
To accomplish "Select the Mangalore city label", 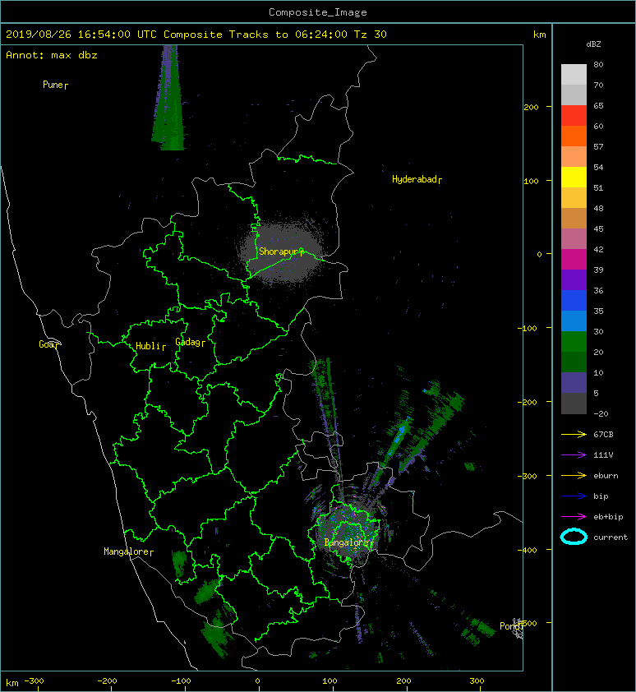I will 127,551.
